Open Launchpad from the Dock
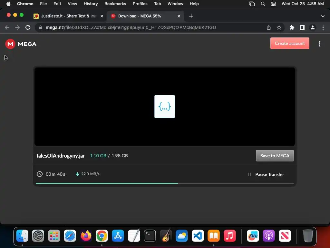Screen dimensions: 330x248 [x=54, y=235]
